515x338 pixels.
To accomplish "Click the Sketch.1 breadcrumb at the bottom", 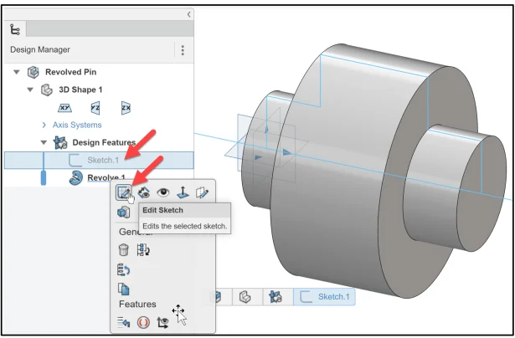I will (x=327, y=296).
